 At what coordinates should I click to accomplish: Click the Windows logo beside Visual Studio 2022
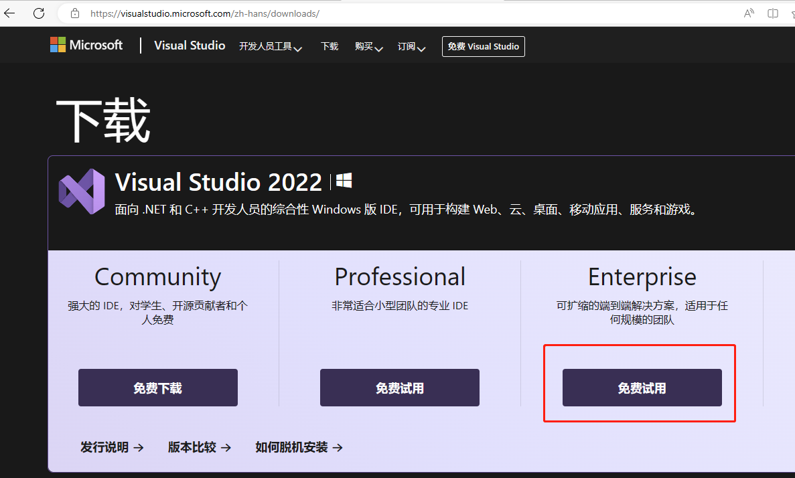pos(344,181)
